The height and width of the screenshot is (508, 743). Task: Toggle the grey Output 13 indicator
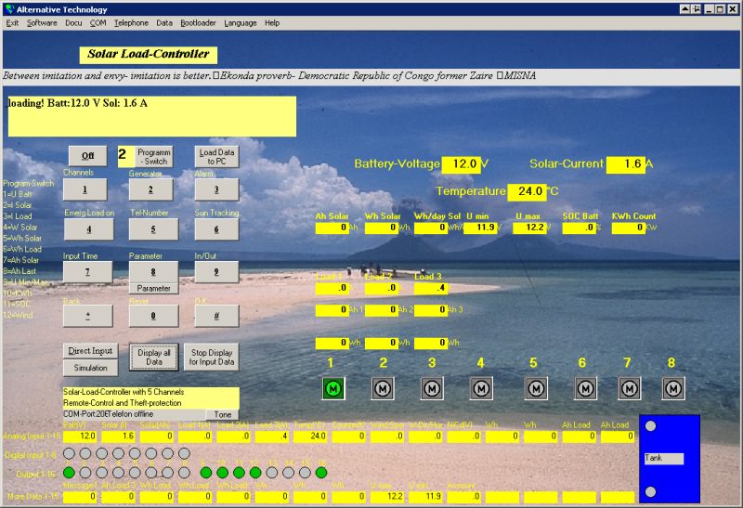(x=271, y=473)
